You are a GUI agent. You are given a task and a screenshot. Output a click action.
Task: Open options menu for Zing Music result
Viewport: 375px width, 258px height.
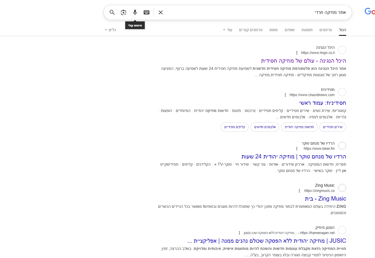click(x=299, y=190)
